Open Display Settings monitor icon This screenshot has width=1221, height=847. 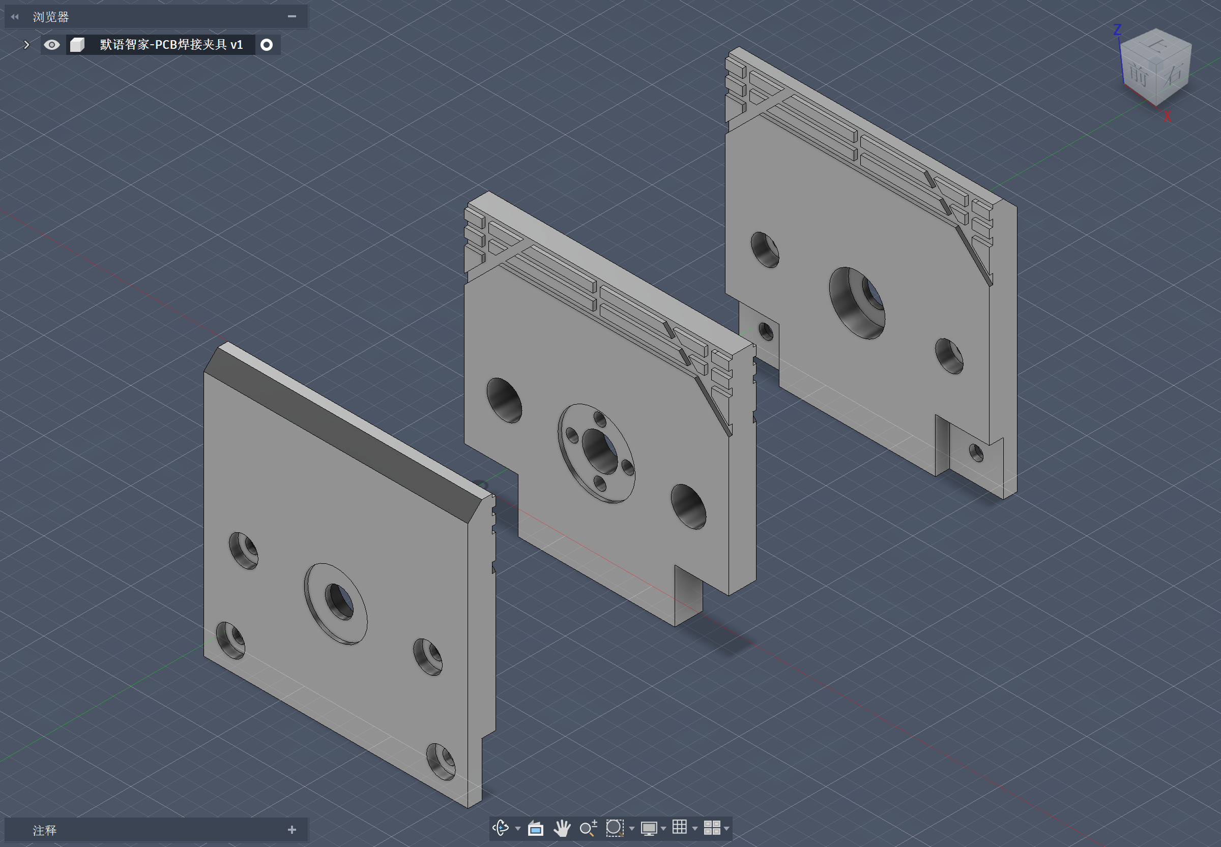click(649, 828)
